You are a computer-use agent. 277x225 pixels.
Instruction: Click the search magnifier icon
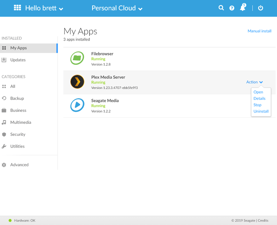[221, 8]
